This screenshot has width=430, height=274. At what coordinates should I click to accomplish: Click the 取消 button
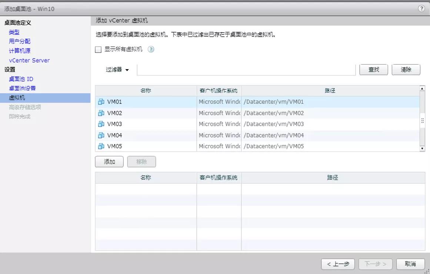coord(410,264)
